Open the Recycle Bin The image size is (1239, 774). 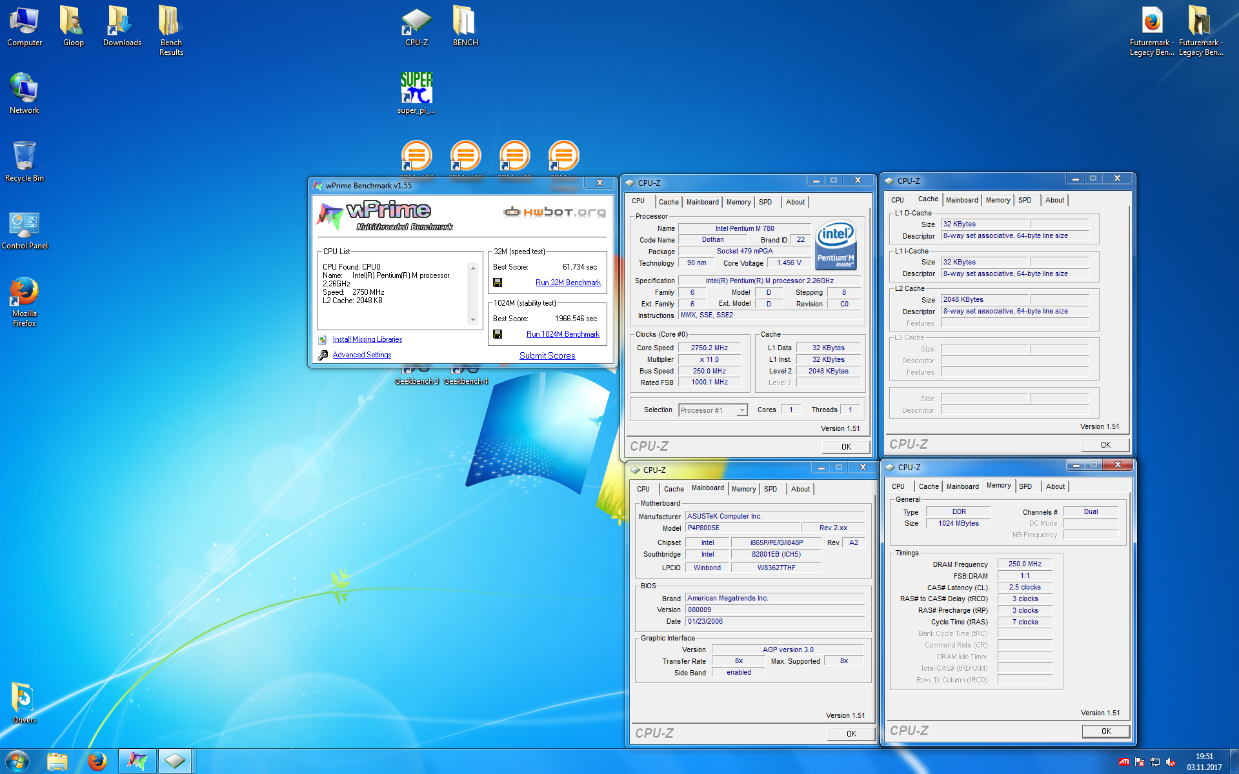click(x=25, y=161)
